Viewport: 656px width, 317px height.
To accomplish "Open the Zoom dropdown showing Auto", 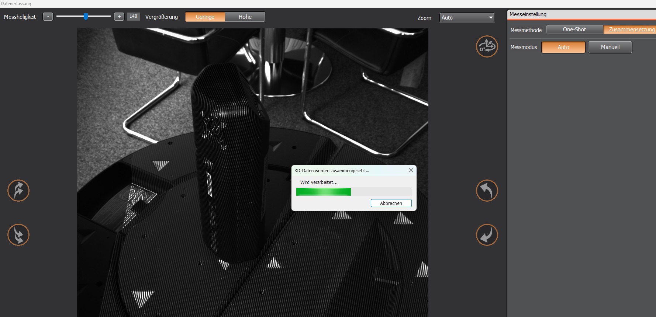I will pos(467,18).
